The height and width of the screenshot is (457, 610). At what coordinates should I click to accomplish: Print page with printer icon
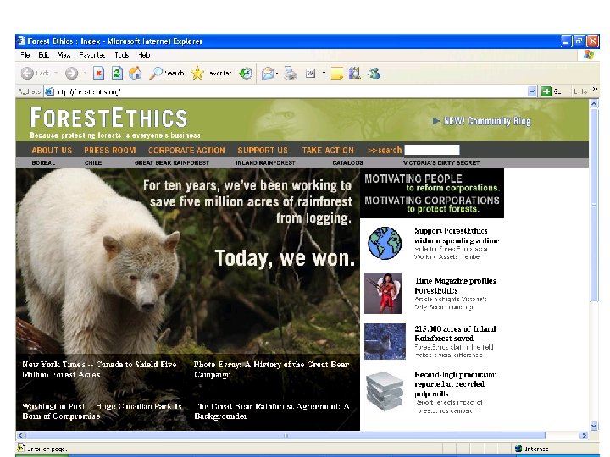coord(290,74)
